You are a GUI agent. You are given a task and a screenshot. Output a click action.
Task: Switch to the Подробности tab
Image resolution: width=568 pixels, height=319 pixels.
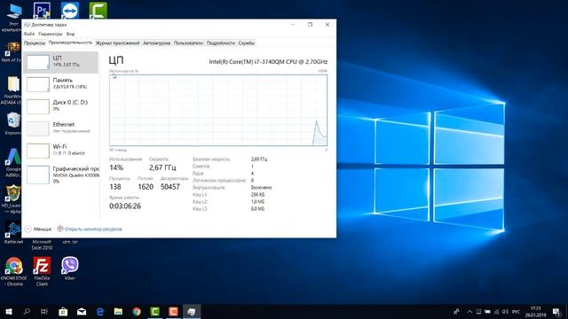[221, 43]
